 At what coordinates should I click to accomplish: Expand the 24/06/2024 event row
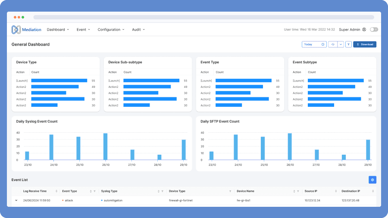tap(16, 200)
